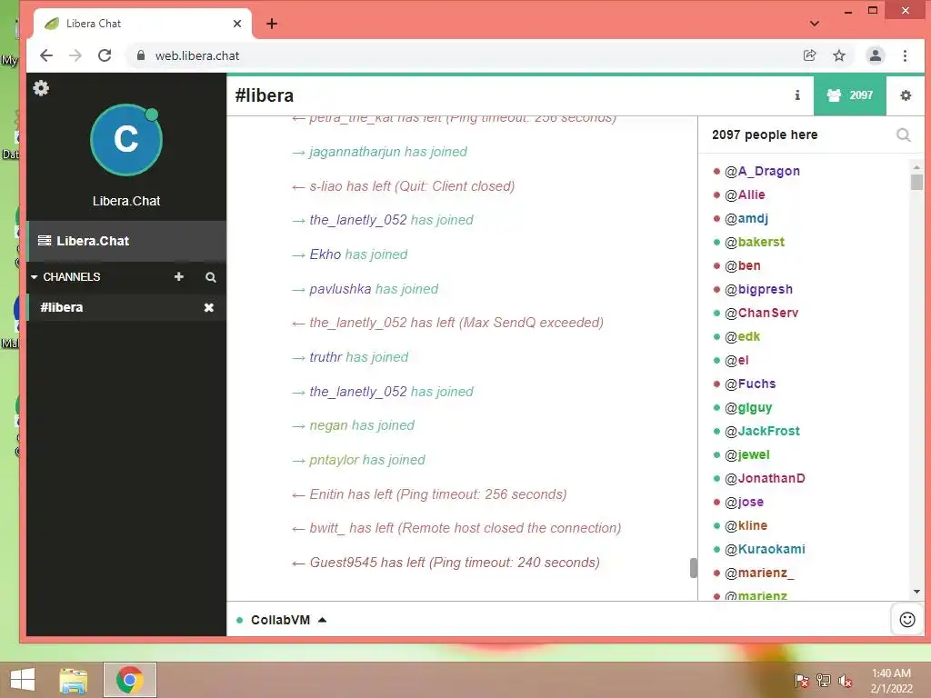Select user @jose in nick list

coord(744,502)
